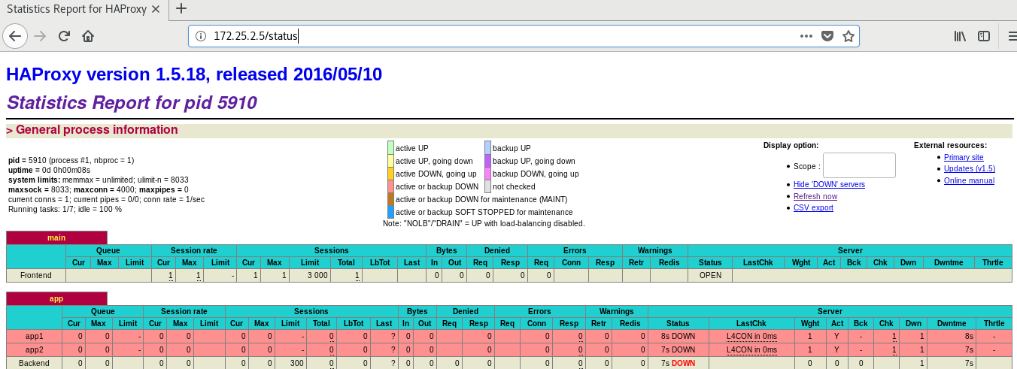The width and height of the screenshot is (1017, 369).
Task: Click the app1 server row name
Action: tap(34, 336)
